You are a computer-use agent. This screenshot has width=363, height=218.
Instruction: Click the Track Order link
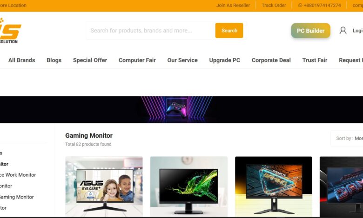pos(274,5)
